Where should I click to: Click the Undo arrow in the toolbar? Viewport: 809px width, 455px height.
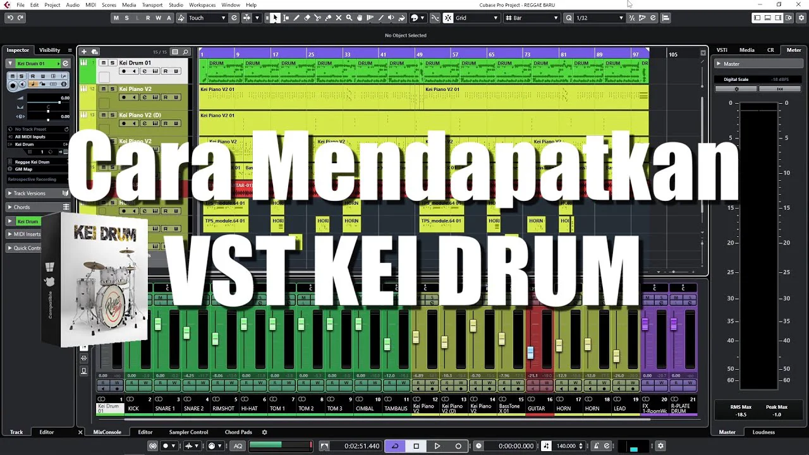pos(10,18)
